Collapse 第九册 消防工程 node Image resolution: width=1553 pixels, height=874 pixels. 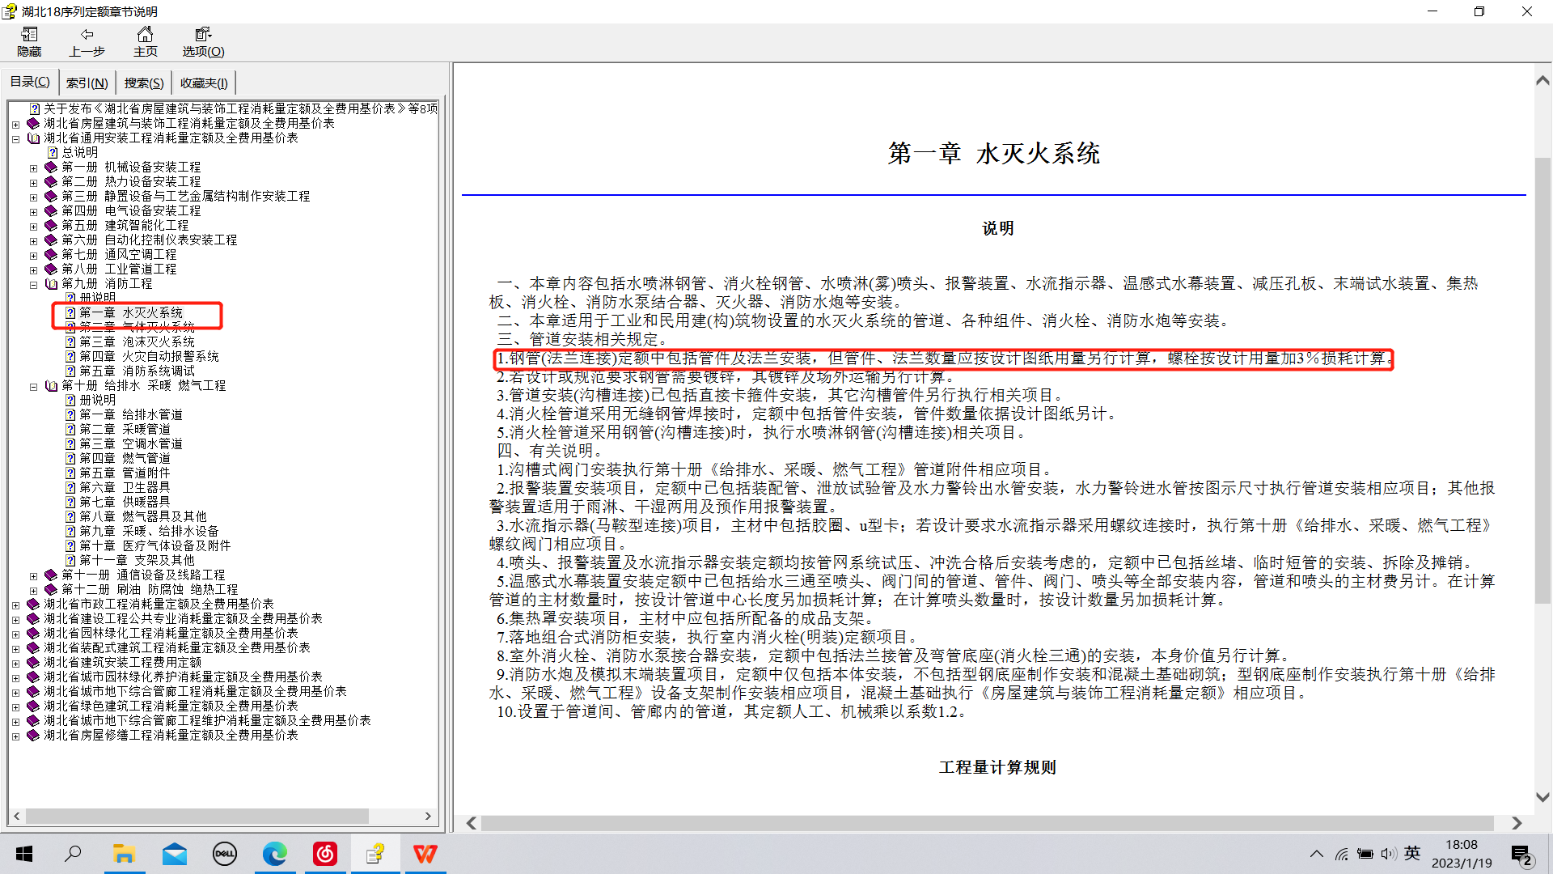coord(33,285)
